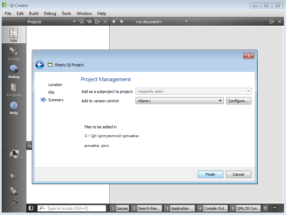Show the Search Results pane

(146, 208)
